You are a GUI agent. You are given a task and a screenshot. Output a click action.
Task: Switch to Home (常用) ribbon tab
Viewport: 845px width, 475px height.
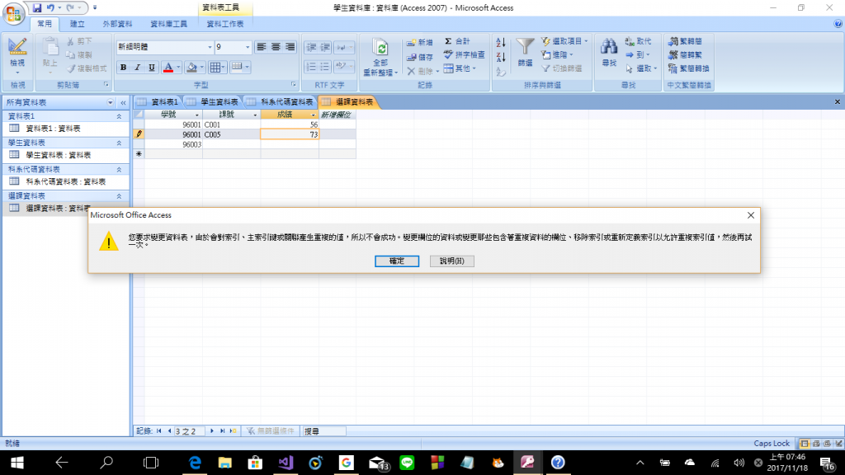pos(45,24)
